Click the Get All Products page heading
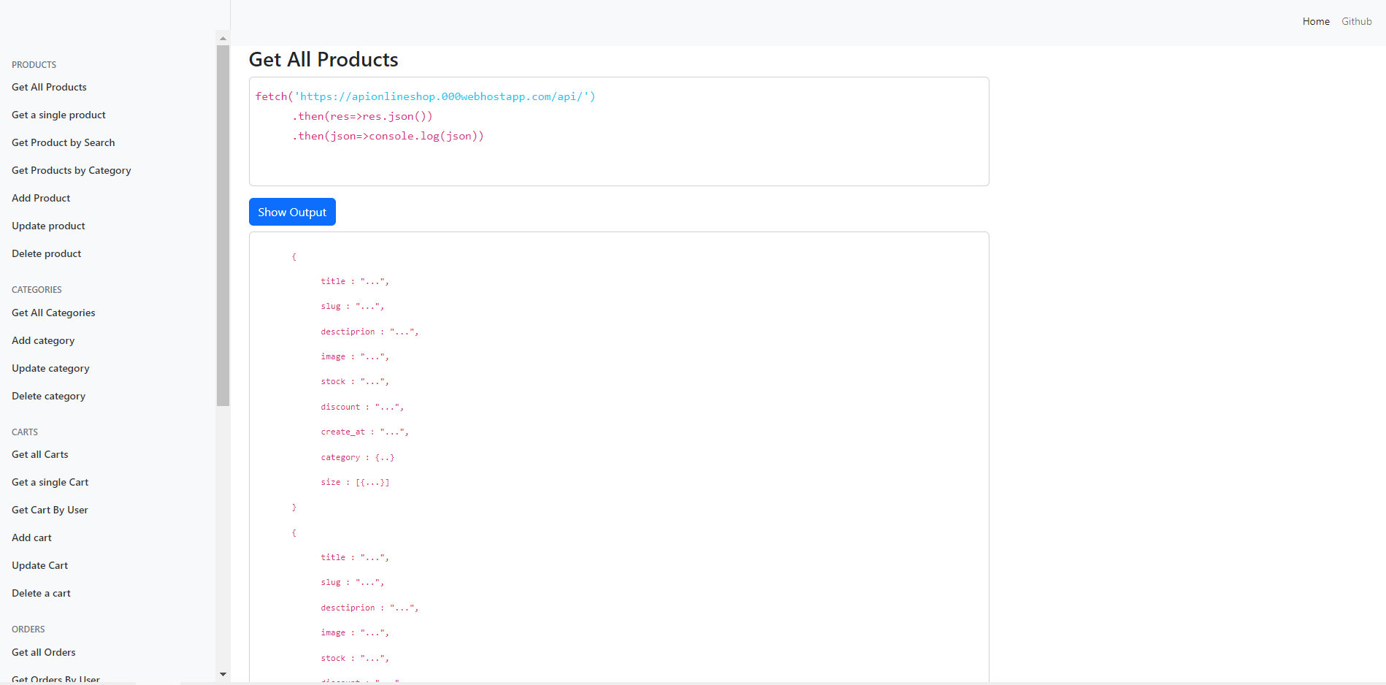 [323, 59]
